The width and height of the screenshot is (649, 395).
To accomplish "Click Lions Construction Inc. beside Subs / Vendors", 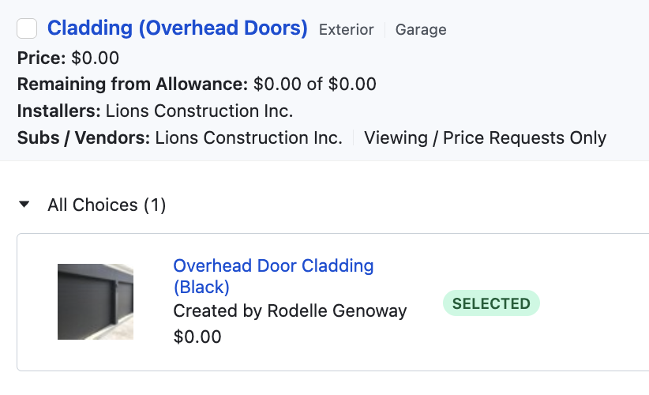I will (249, 138).
